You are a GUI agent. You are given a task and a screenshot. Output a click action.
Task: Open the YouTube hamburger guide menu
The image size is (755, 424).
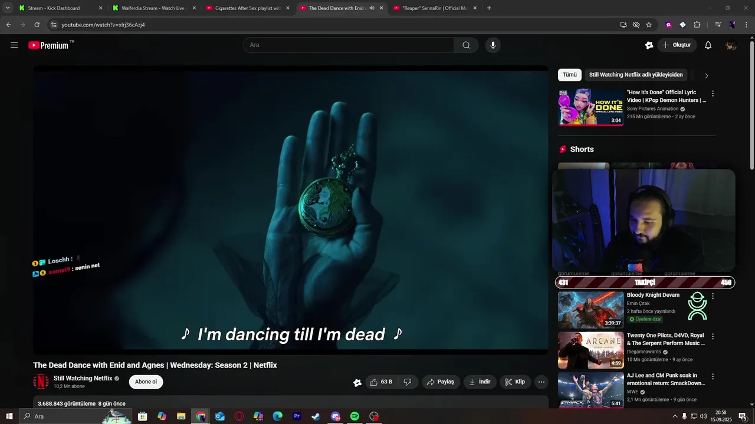[14, 45]
